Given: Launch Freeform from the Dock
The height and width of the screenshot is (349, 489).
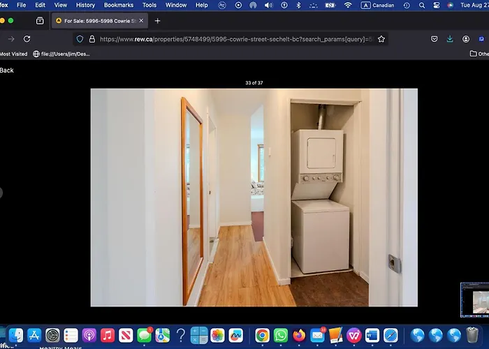Looking at the screenshot, I should pyautogui.click(x=236, y=336).
